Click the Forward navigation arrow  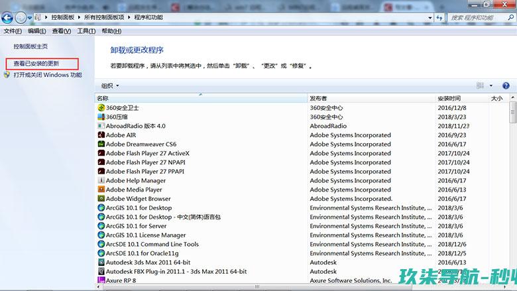coord(21,17)
